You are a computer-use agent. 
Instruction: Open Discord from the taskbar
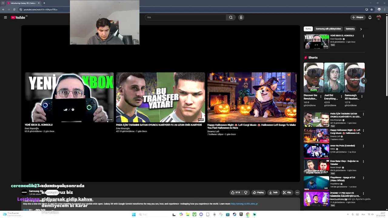[x=201, y=214]
